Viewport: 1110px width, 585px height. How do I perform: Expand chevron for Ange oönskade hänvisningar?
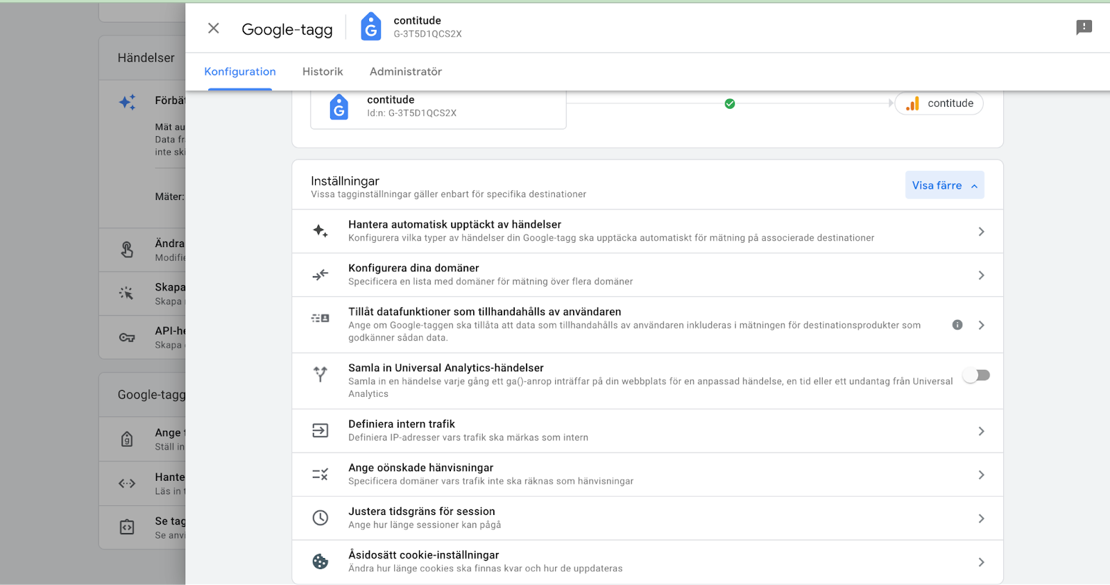981,475
